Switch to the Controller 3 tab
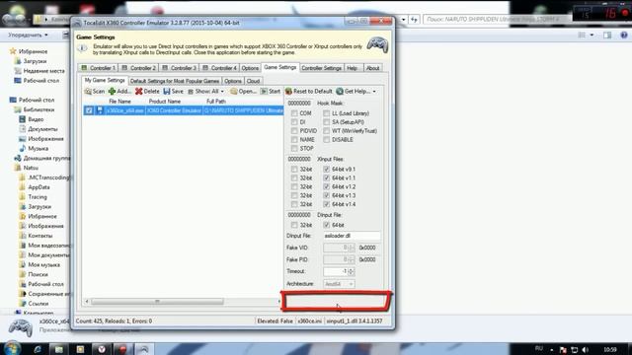The height and width of the screenshot is (355, 632). 179,68
